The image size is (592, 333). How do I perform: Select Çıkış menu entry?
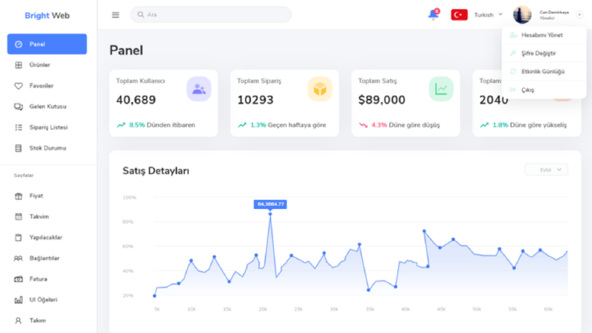point(544,90)
